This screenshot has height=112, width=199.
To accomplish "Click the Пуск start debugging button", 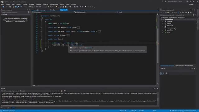I will pyautogui.click(x=51, y=7).
